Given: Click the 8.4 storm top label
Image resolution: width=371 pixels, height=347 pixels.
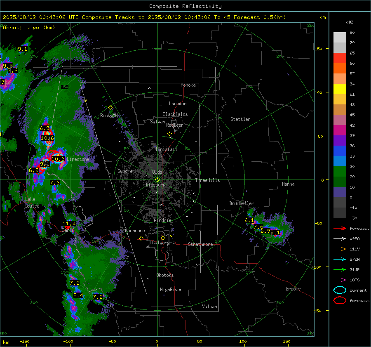Looking at the screenshot, I should click(78, 295).
